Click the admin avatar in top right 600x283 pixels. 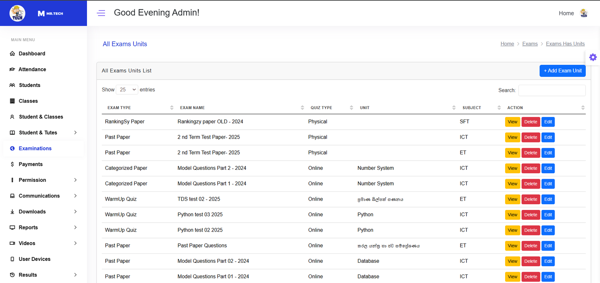(583, 13)
